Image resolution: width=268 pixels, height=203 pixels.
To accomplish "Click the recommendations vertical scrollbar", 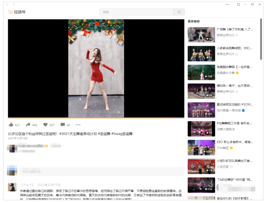I will pyautogui.click(x=261, y=38).
